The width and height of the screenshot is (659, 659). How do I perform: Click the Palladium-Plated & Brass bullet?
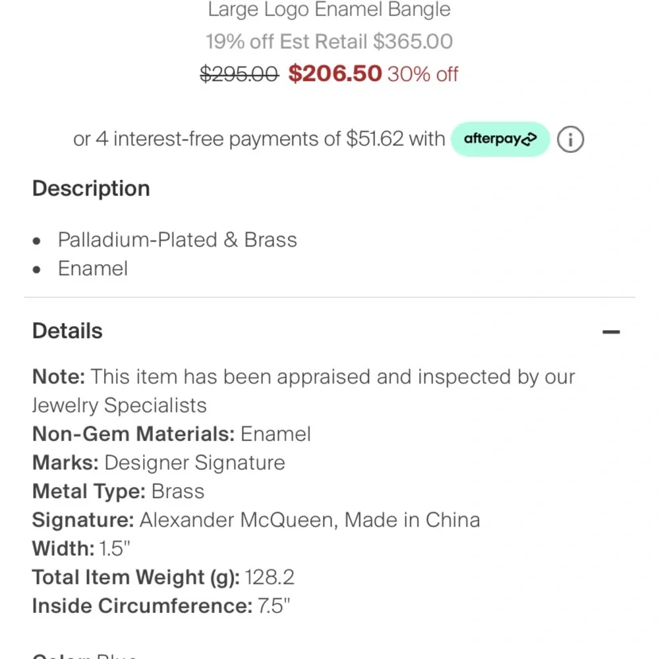pyautogui.click(x=177, y=240)
